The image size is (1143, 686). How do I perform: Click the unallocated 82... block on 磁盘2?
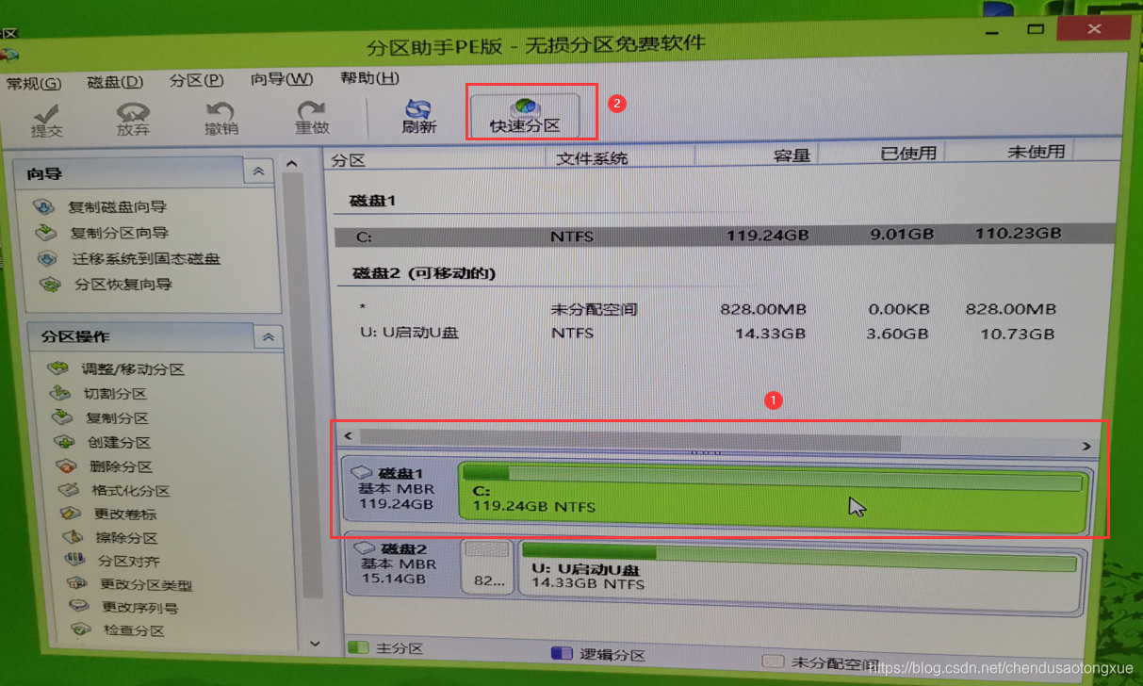click(x=487, y=566)
